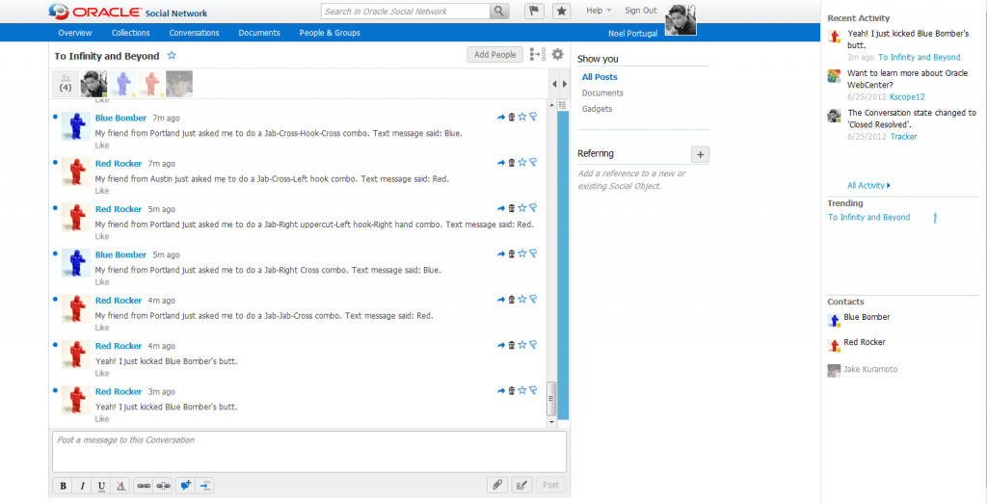Star the To Infinity and Beyond conversation

(x=172, y=55)
